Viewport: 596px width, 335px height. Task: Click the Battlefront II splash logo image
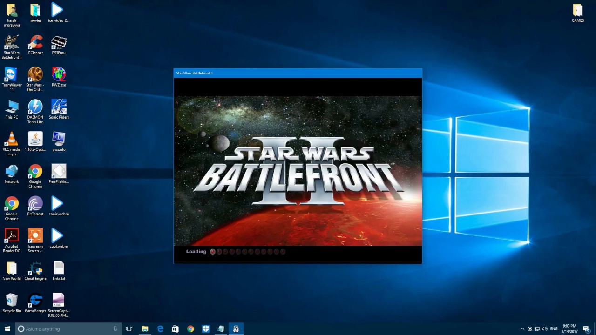(x=298, y=171)
